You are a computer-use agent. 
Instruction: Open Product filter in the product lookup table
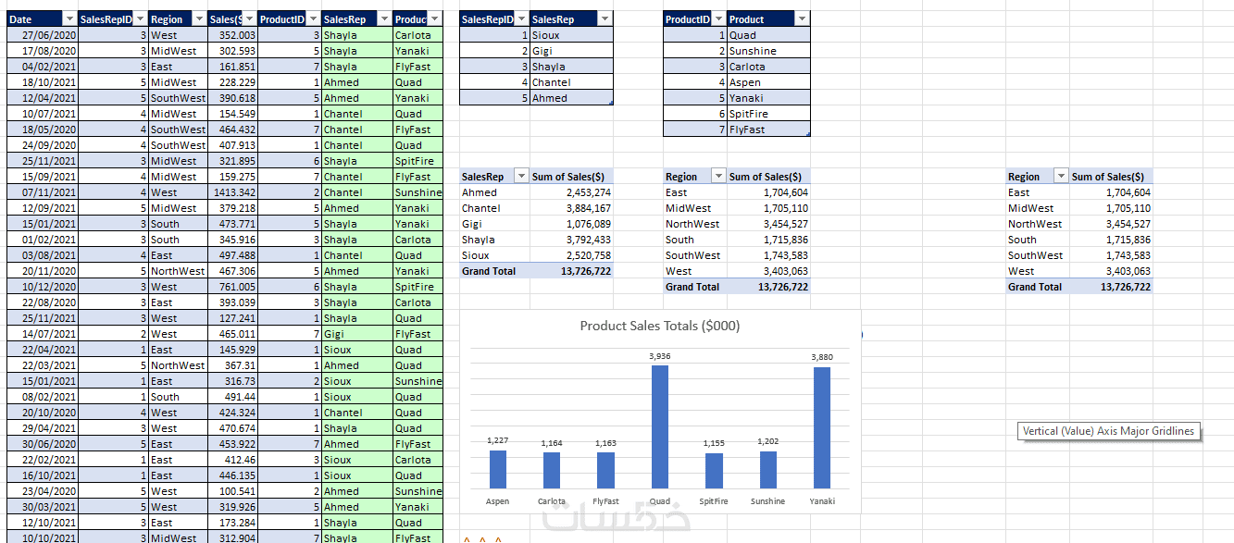802,19
